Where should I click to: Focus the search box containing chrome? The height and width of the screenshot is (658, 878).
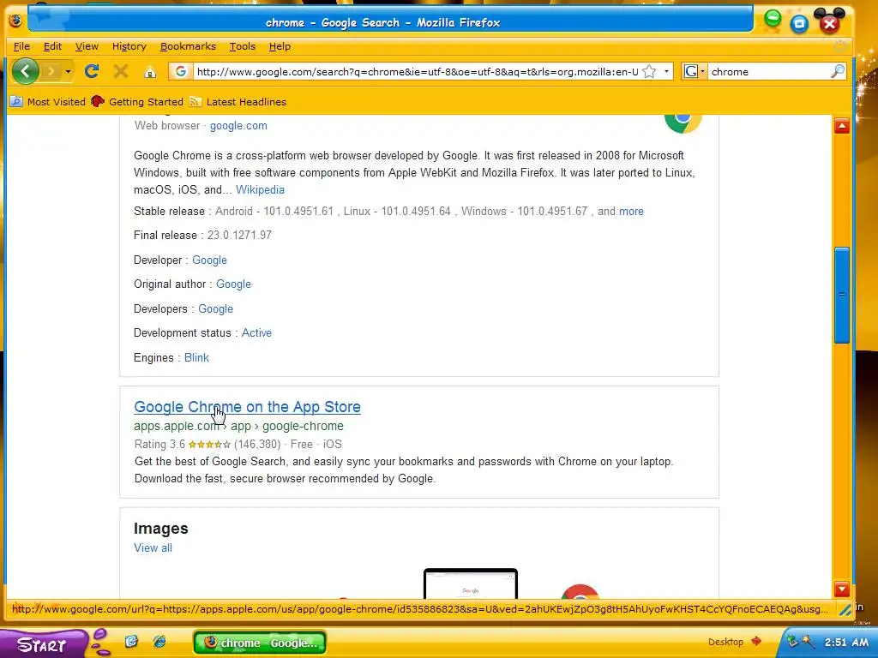click(x=769, y=72)
